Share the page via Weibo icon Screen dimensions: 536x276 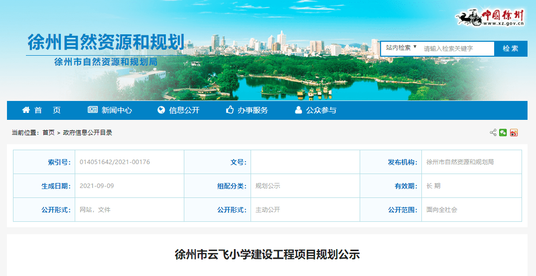pyautogui.click(x=514, y=132)
